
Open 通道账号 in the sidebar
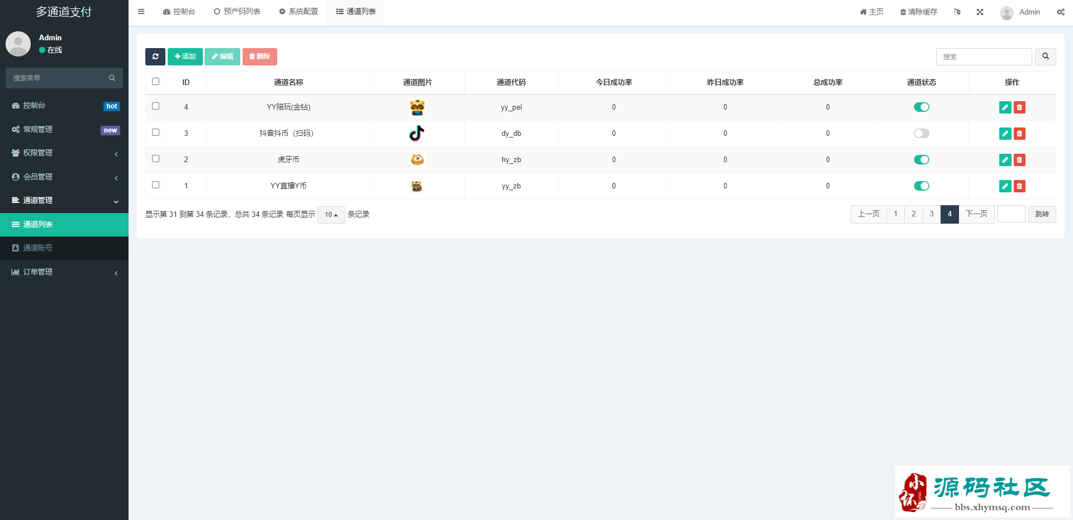tap(38, 248)
